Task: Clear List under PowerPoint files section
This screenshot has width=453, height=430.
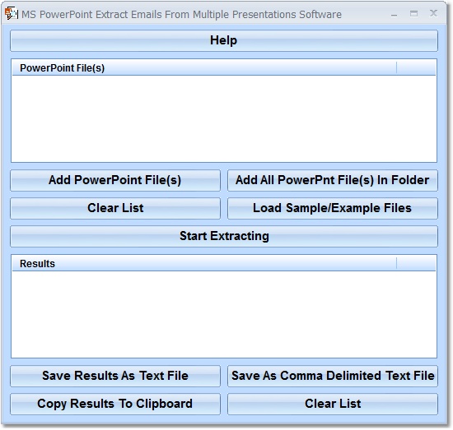Action: point(115,208)
